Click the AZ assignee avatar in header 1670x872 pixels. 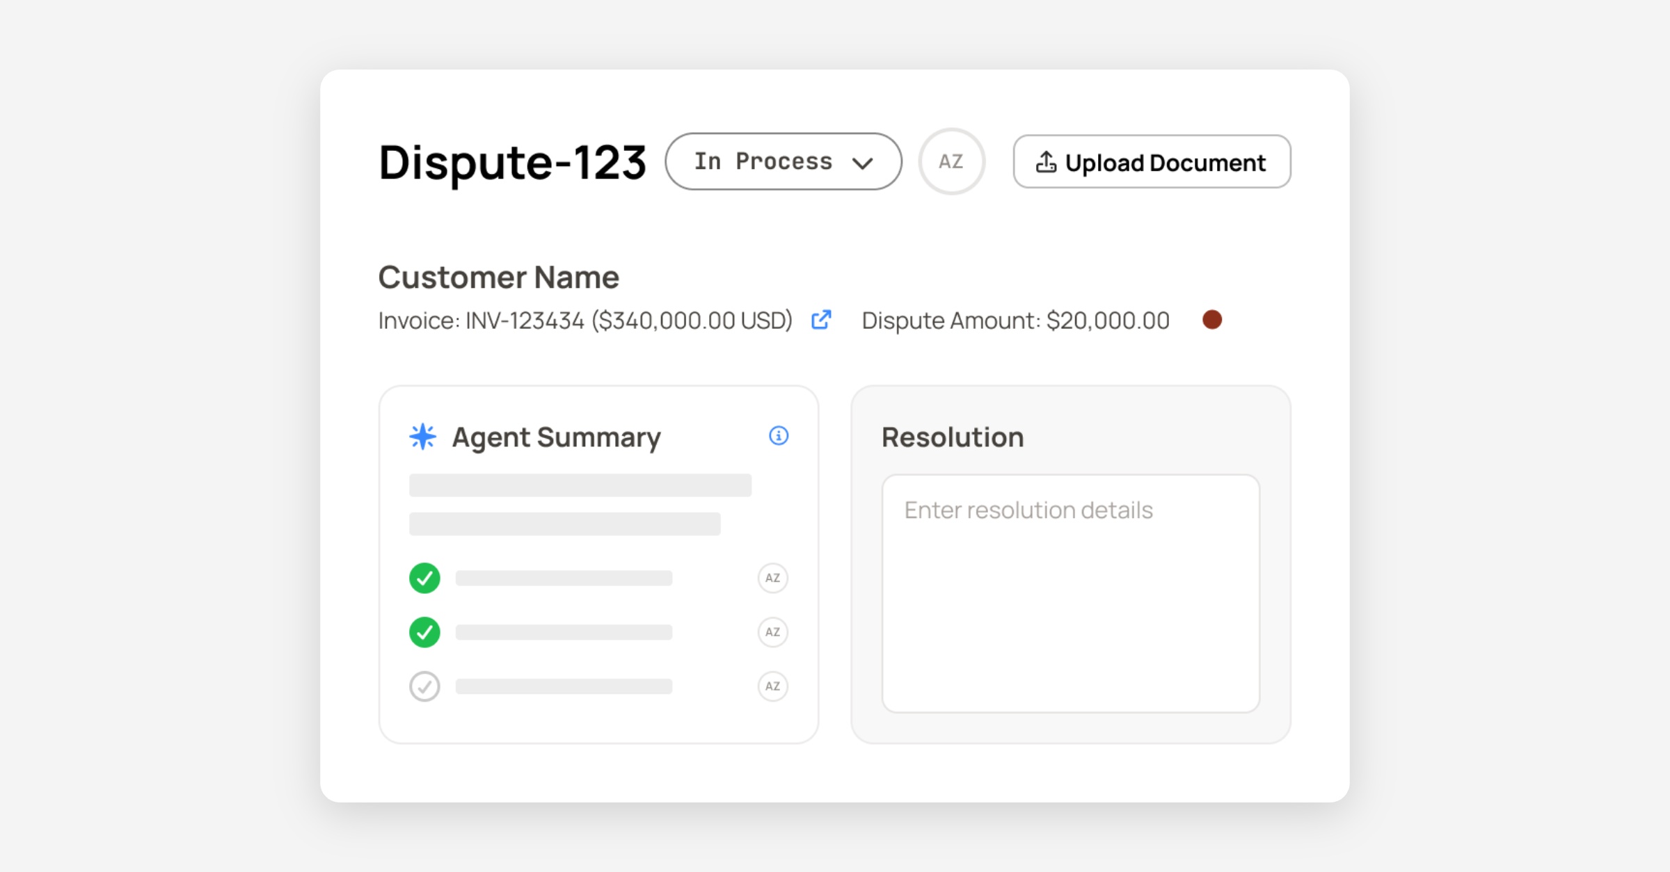click(951, 161)
